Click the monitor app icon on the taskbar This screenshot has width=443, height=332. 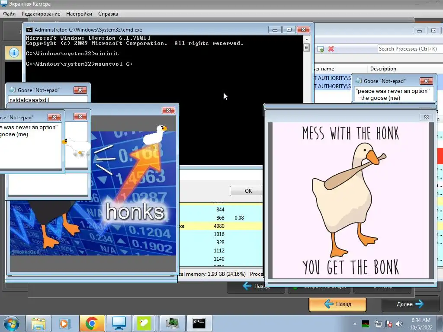pyautogui.click(x=119, y=323)
